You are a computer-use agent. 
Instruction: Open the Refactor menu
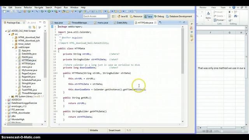click(x=28, y=7)
